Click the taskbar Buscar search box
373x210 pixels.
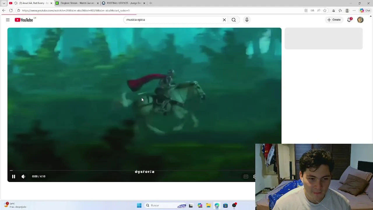tap(166, 206)
